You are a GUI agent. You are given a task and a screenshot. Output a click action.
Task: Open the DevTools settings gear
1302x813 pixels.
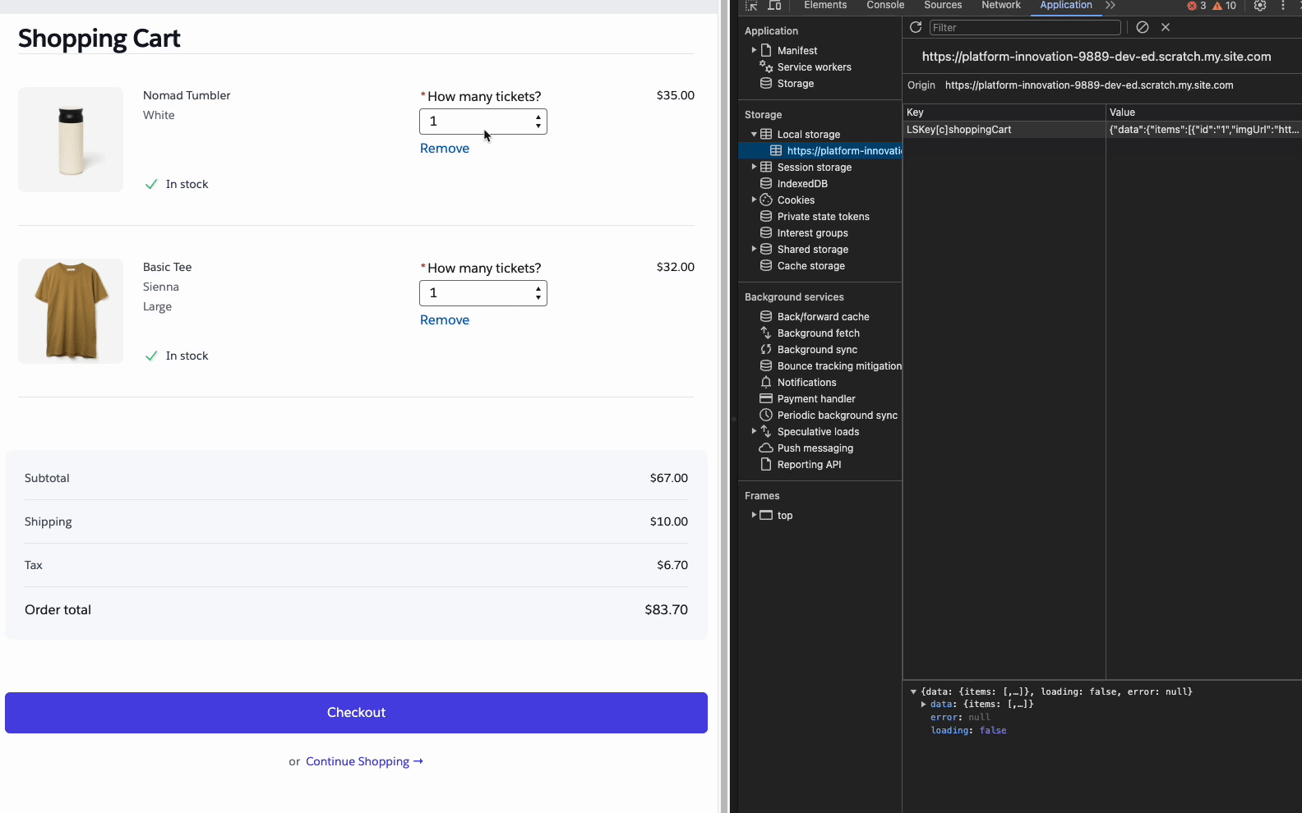(x=1260, y=5)
